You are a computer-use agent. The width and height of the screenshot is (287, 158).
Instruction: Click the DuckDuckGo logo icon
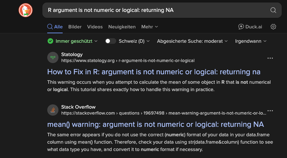tap(26, 10)
